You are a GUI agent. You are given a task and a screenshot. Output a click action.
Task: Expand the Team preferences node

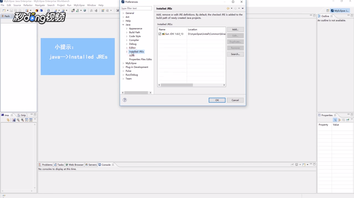(123, 79)
